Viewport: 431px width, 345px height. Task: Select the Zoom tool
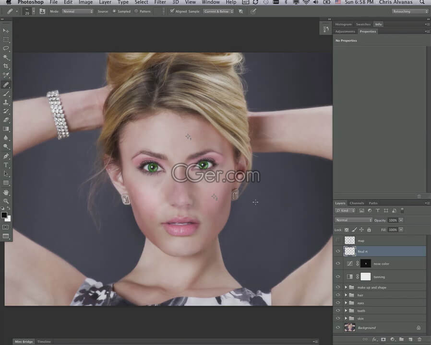pyautogui.click(x=6, y=201)
